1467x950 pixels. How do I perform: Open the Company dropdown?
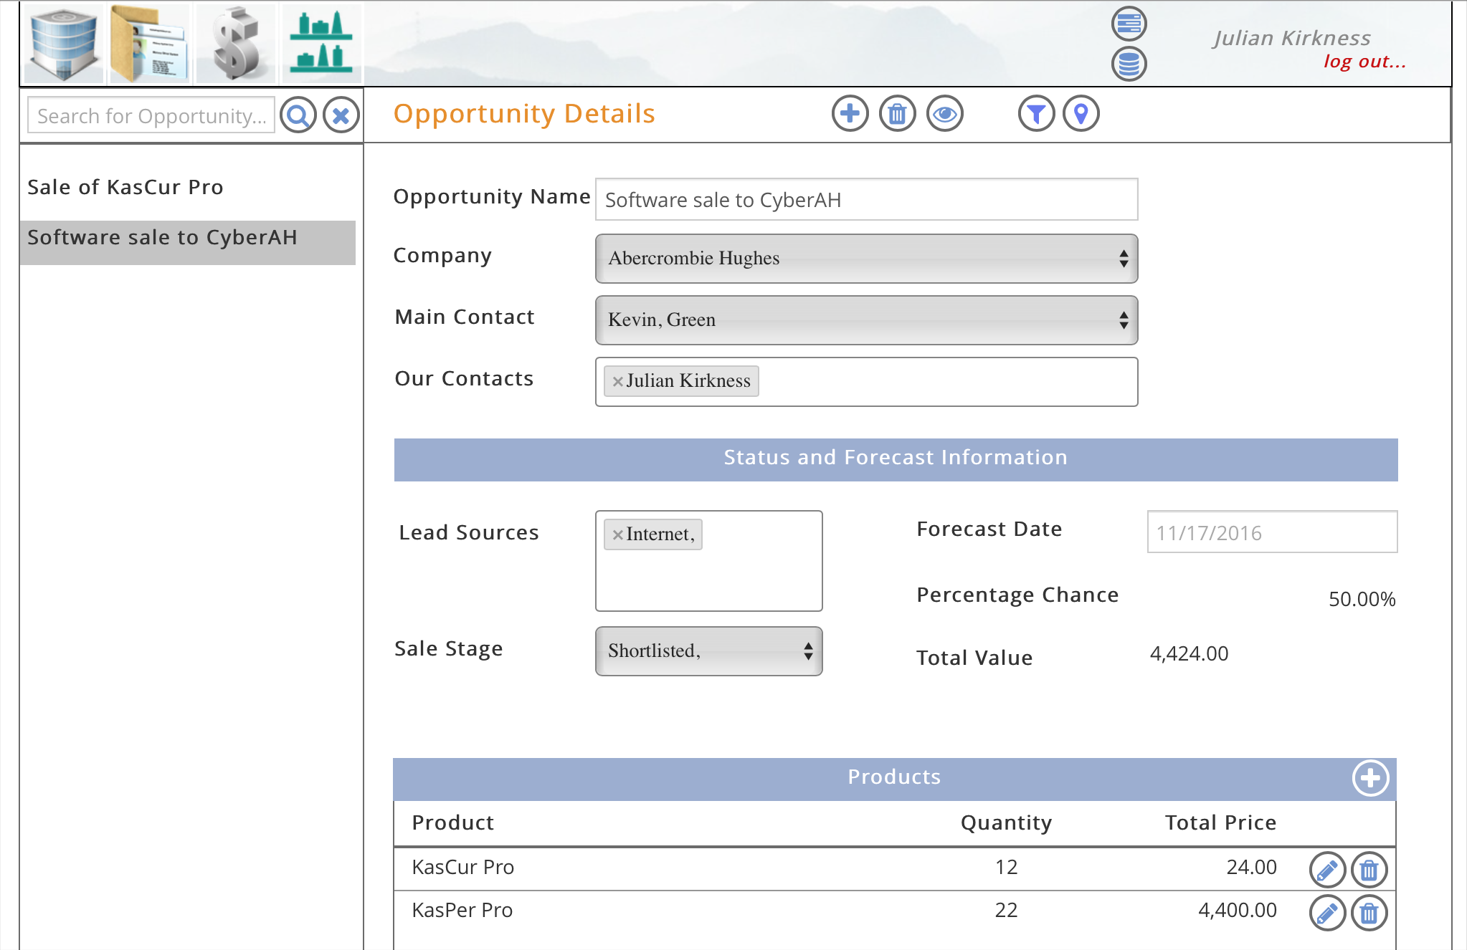[866, 259]
